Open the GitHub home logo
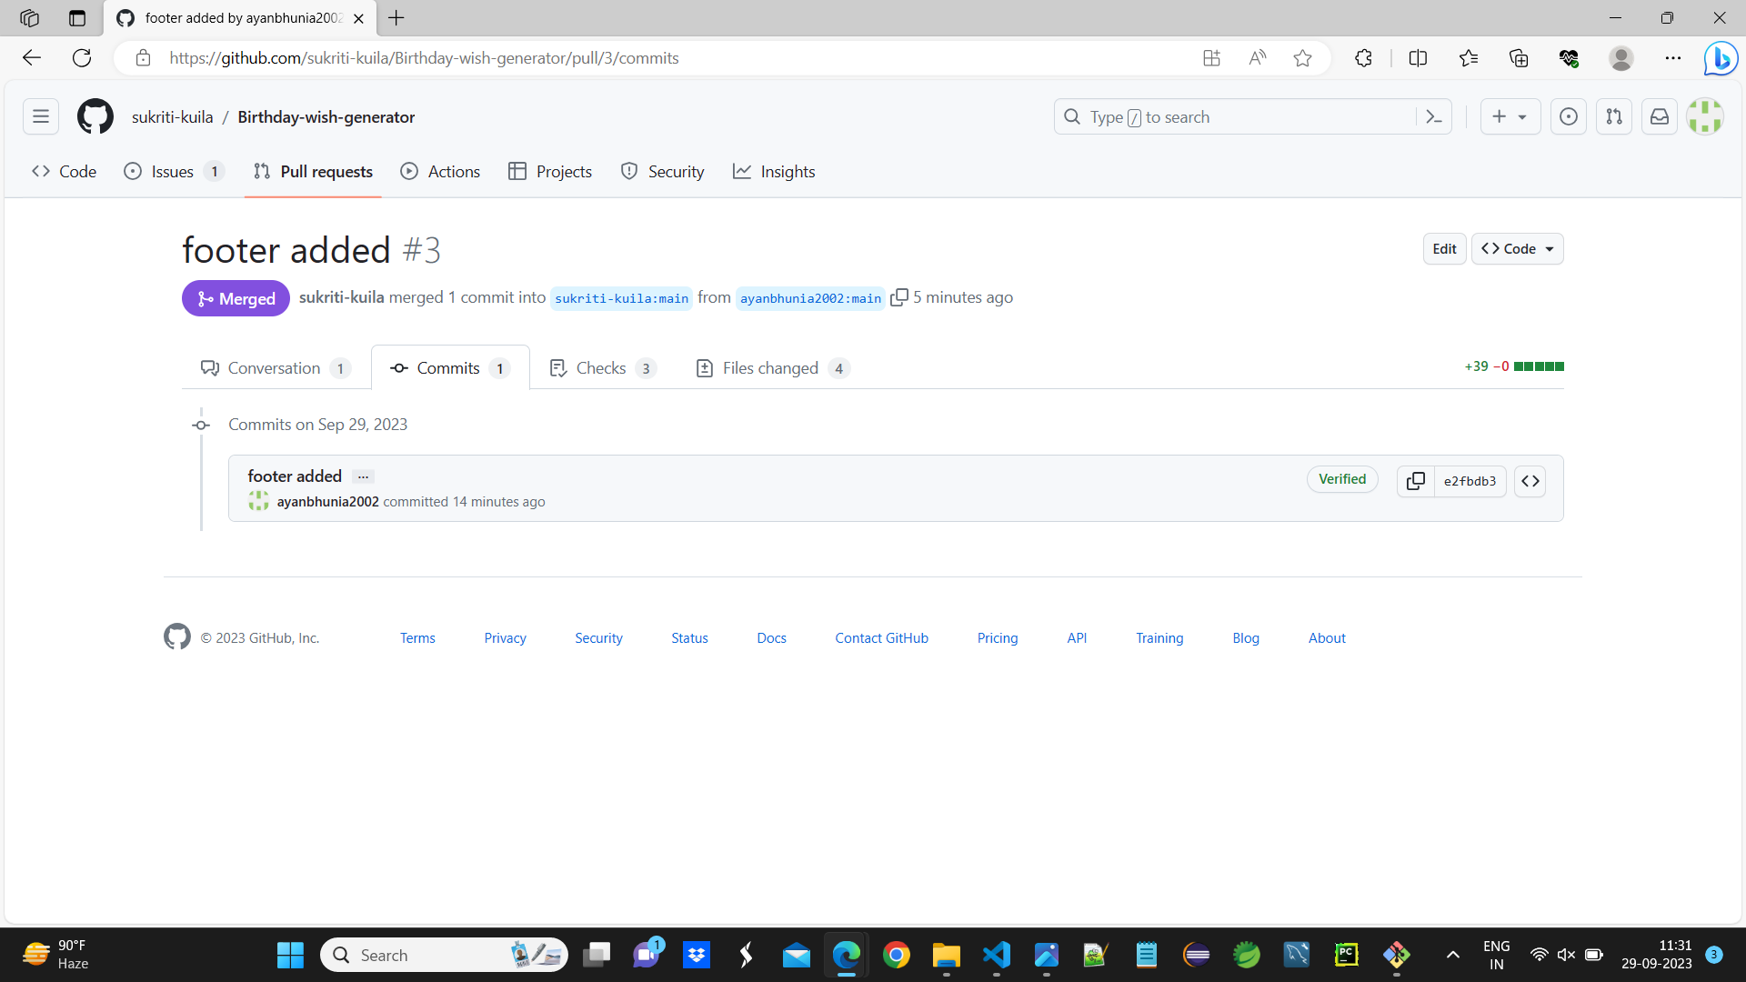Screen dimensions: 1746x982 (x=95, y=116)
